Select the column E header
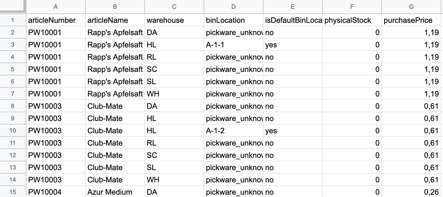The height and width of the screenshot is (197, 443). pyautogui.click(x=293, y=7)
